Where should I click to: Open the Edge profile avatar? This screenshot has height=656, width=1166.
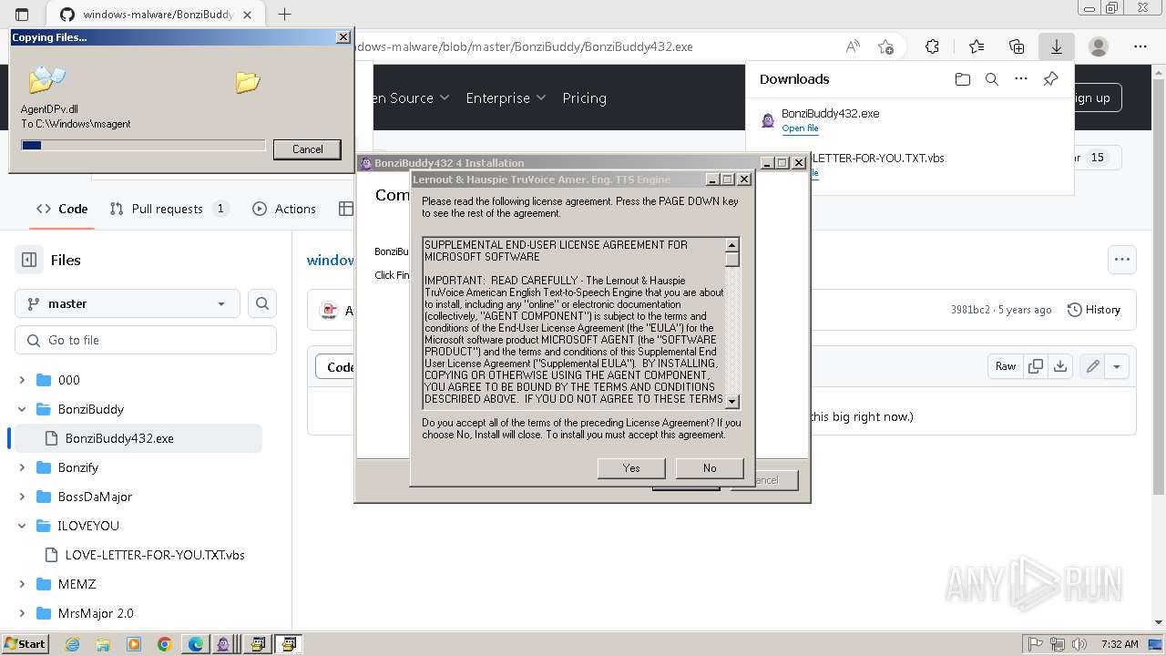[x=1099, y=46]
